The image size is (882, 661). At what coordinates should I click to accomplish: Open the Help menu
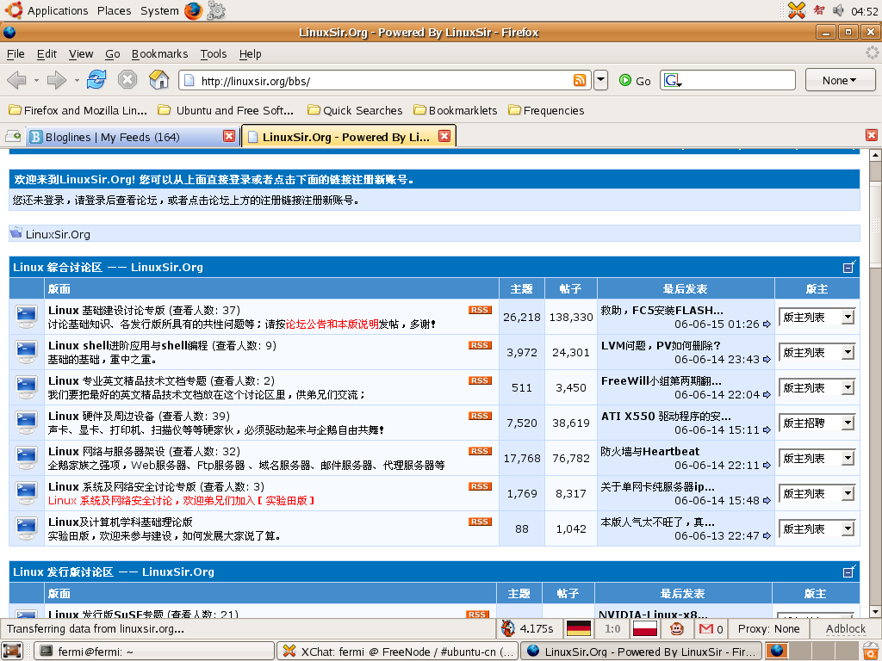[250, 54]
